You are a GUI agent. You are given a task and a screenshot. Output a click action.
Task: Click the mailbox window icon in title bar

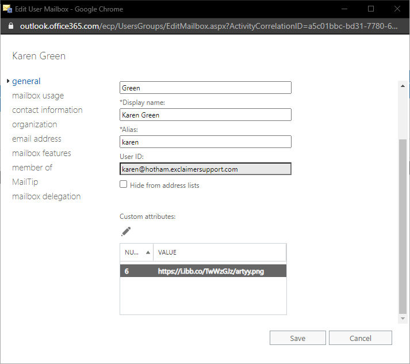[x=8, y=9]
